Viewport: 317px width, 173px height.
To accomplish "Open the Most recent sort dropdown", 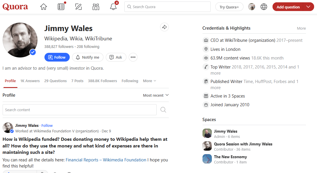I will click(x=156, y=95).
